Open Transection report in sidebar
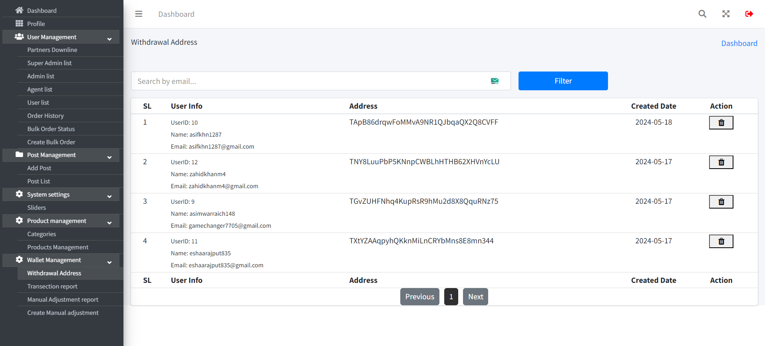765x346 pixels. click(52, 286)
